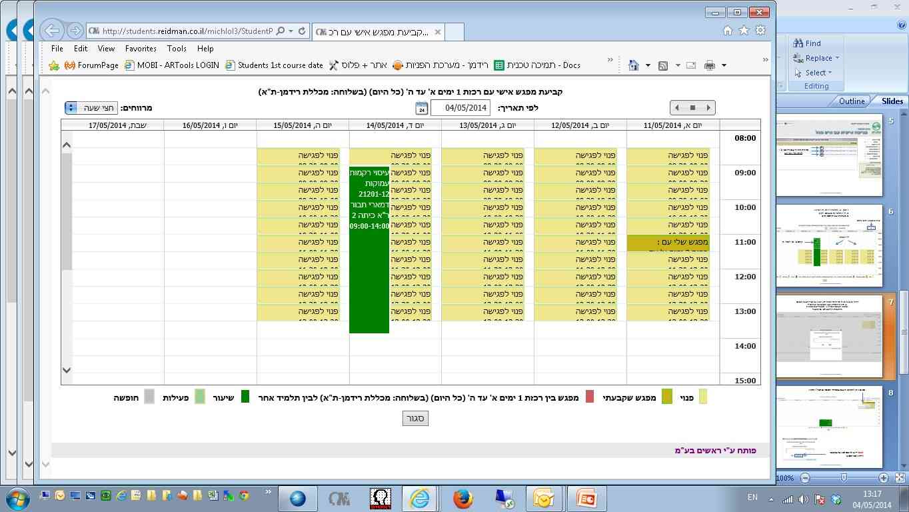Open the IE Tools gear icon
Image resolution: width=909 pixels, height=512 pixels.
(760, 31)
